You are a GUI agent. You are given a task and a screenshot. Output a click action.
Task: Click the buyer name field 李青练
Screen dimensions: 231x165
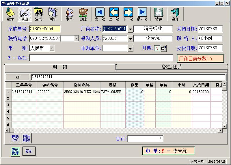[x=153, y=38]
